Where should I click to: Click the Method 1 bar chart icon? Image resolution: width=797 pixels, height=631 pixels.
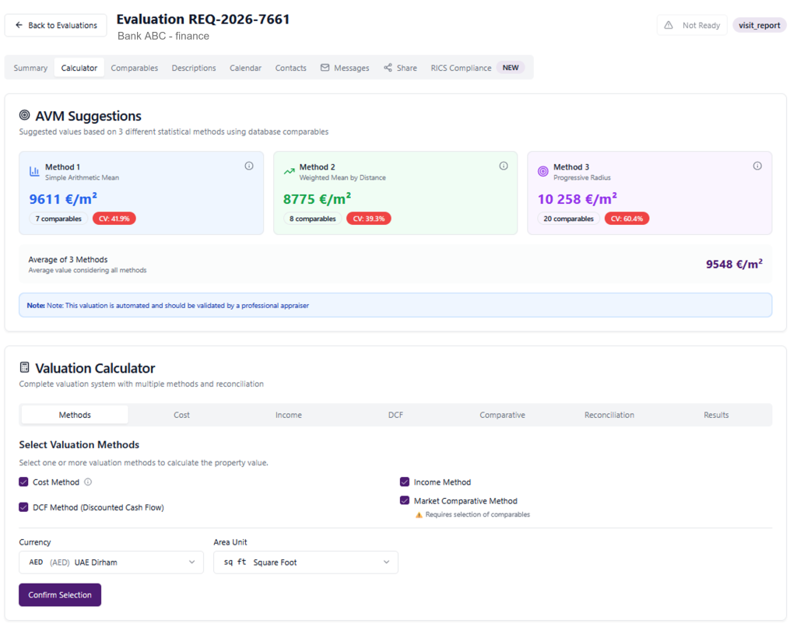pyautogui.click(x=34, y=171)
